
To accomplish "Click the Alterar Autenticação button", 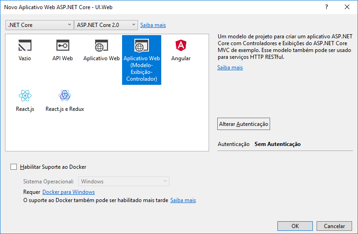I will (x=244, y=124).
